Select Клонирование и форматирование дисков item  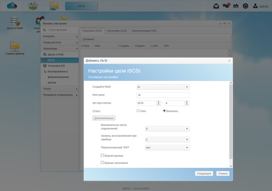(x=59, y=77)
